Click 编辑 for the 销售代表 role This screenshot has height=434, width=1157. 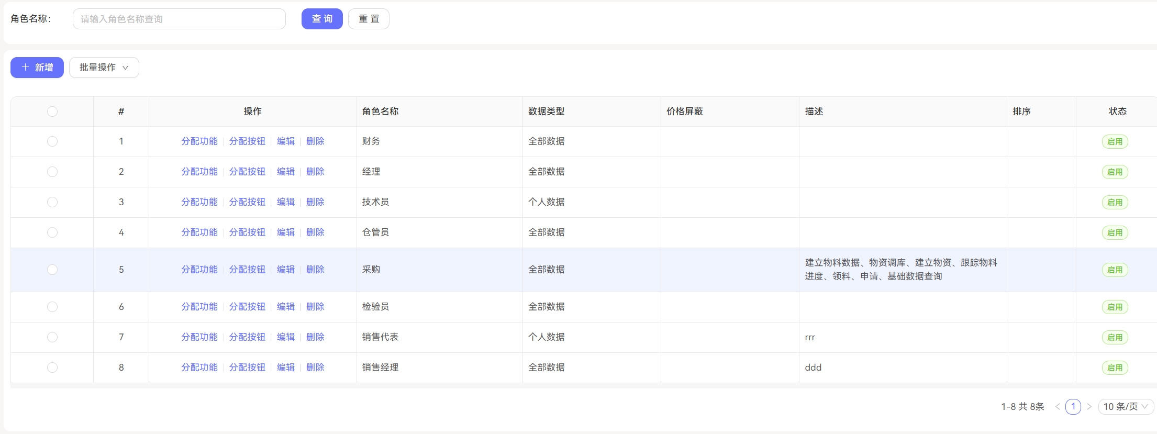click(x=286, y=337)
